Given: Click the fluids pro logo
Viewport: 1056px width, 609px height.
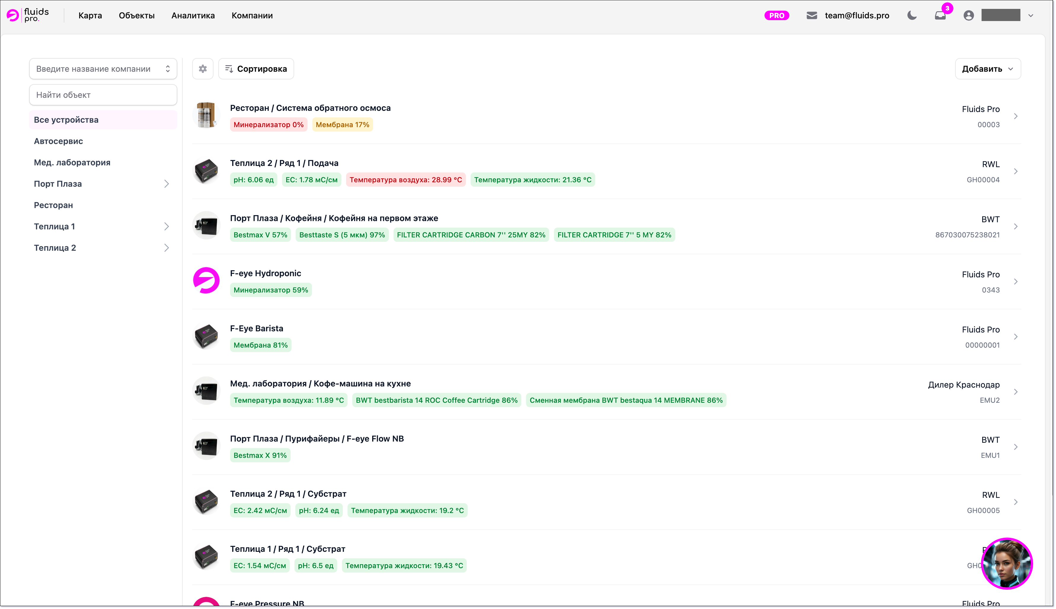Looking at the screenshot, I should tap(28, 15).
